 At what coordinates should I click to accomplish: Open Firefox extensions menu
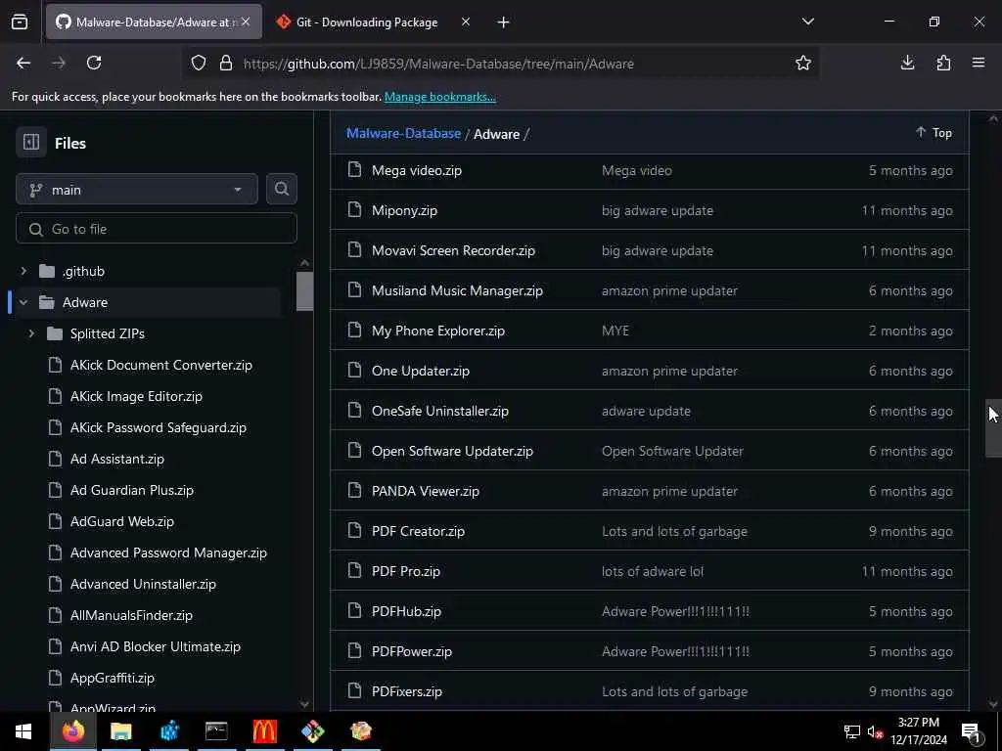coord(943,64)
